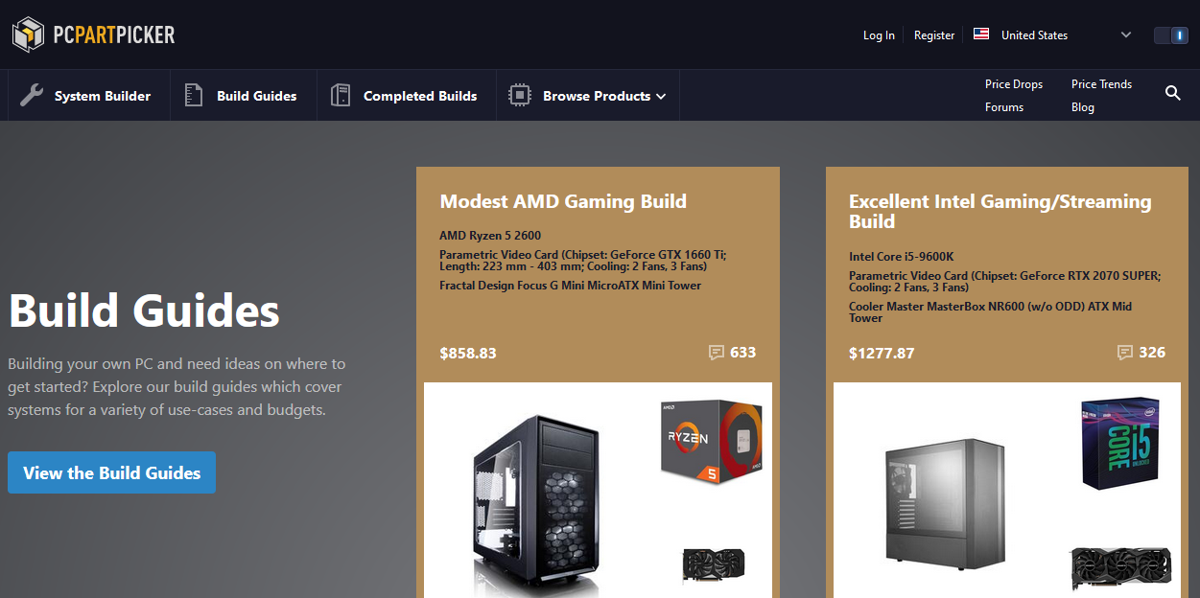Click the GeForce RTX 2070 SUPER description
Viewport: 1200px width, 598px height.
click(x=1004, y=282)
